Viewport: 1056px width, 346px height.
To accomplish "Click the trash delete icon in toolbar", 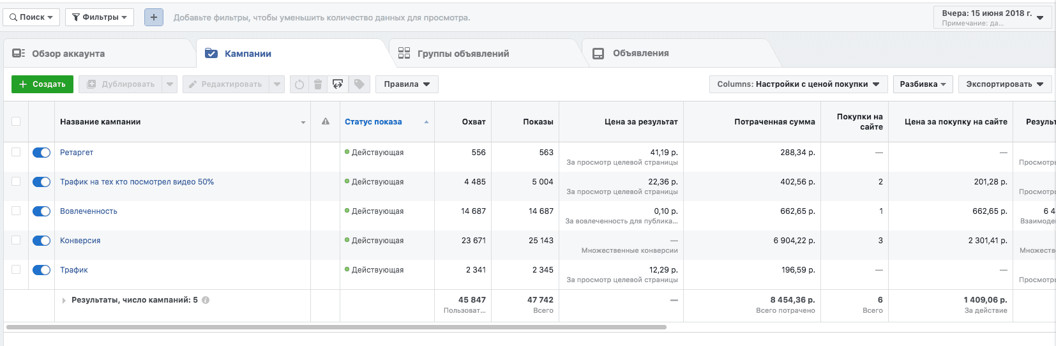I will (318, 84).
